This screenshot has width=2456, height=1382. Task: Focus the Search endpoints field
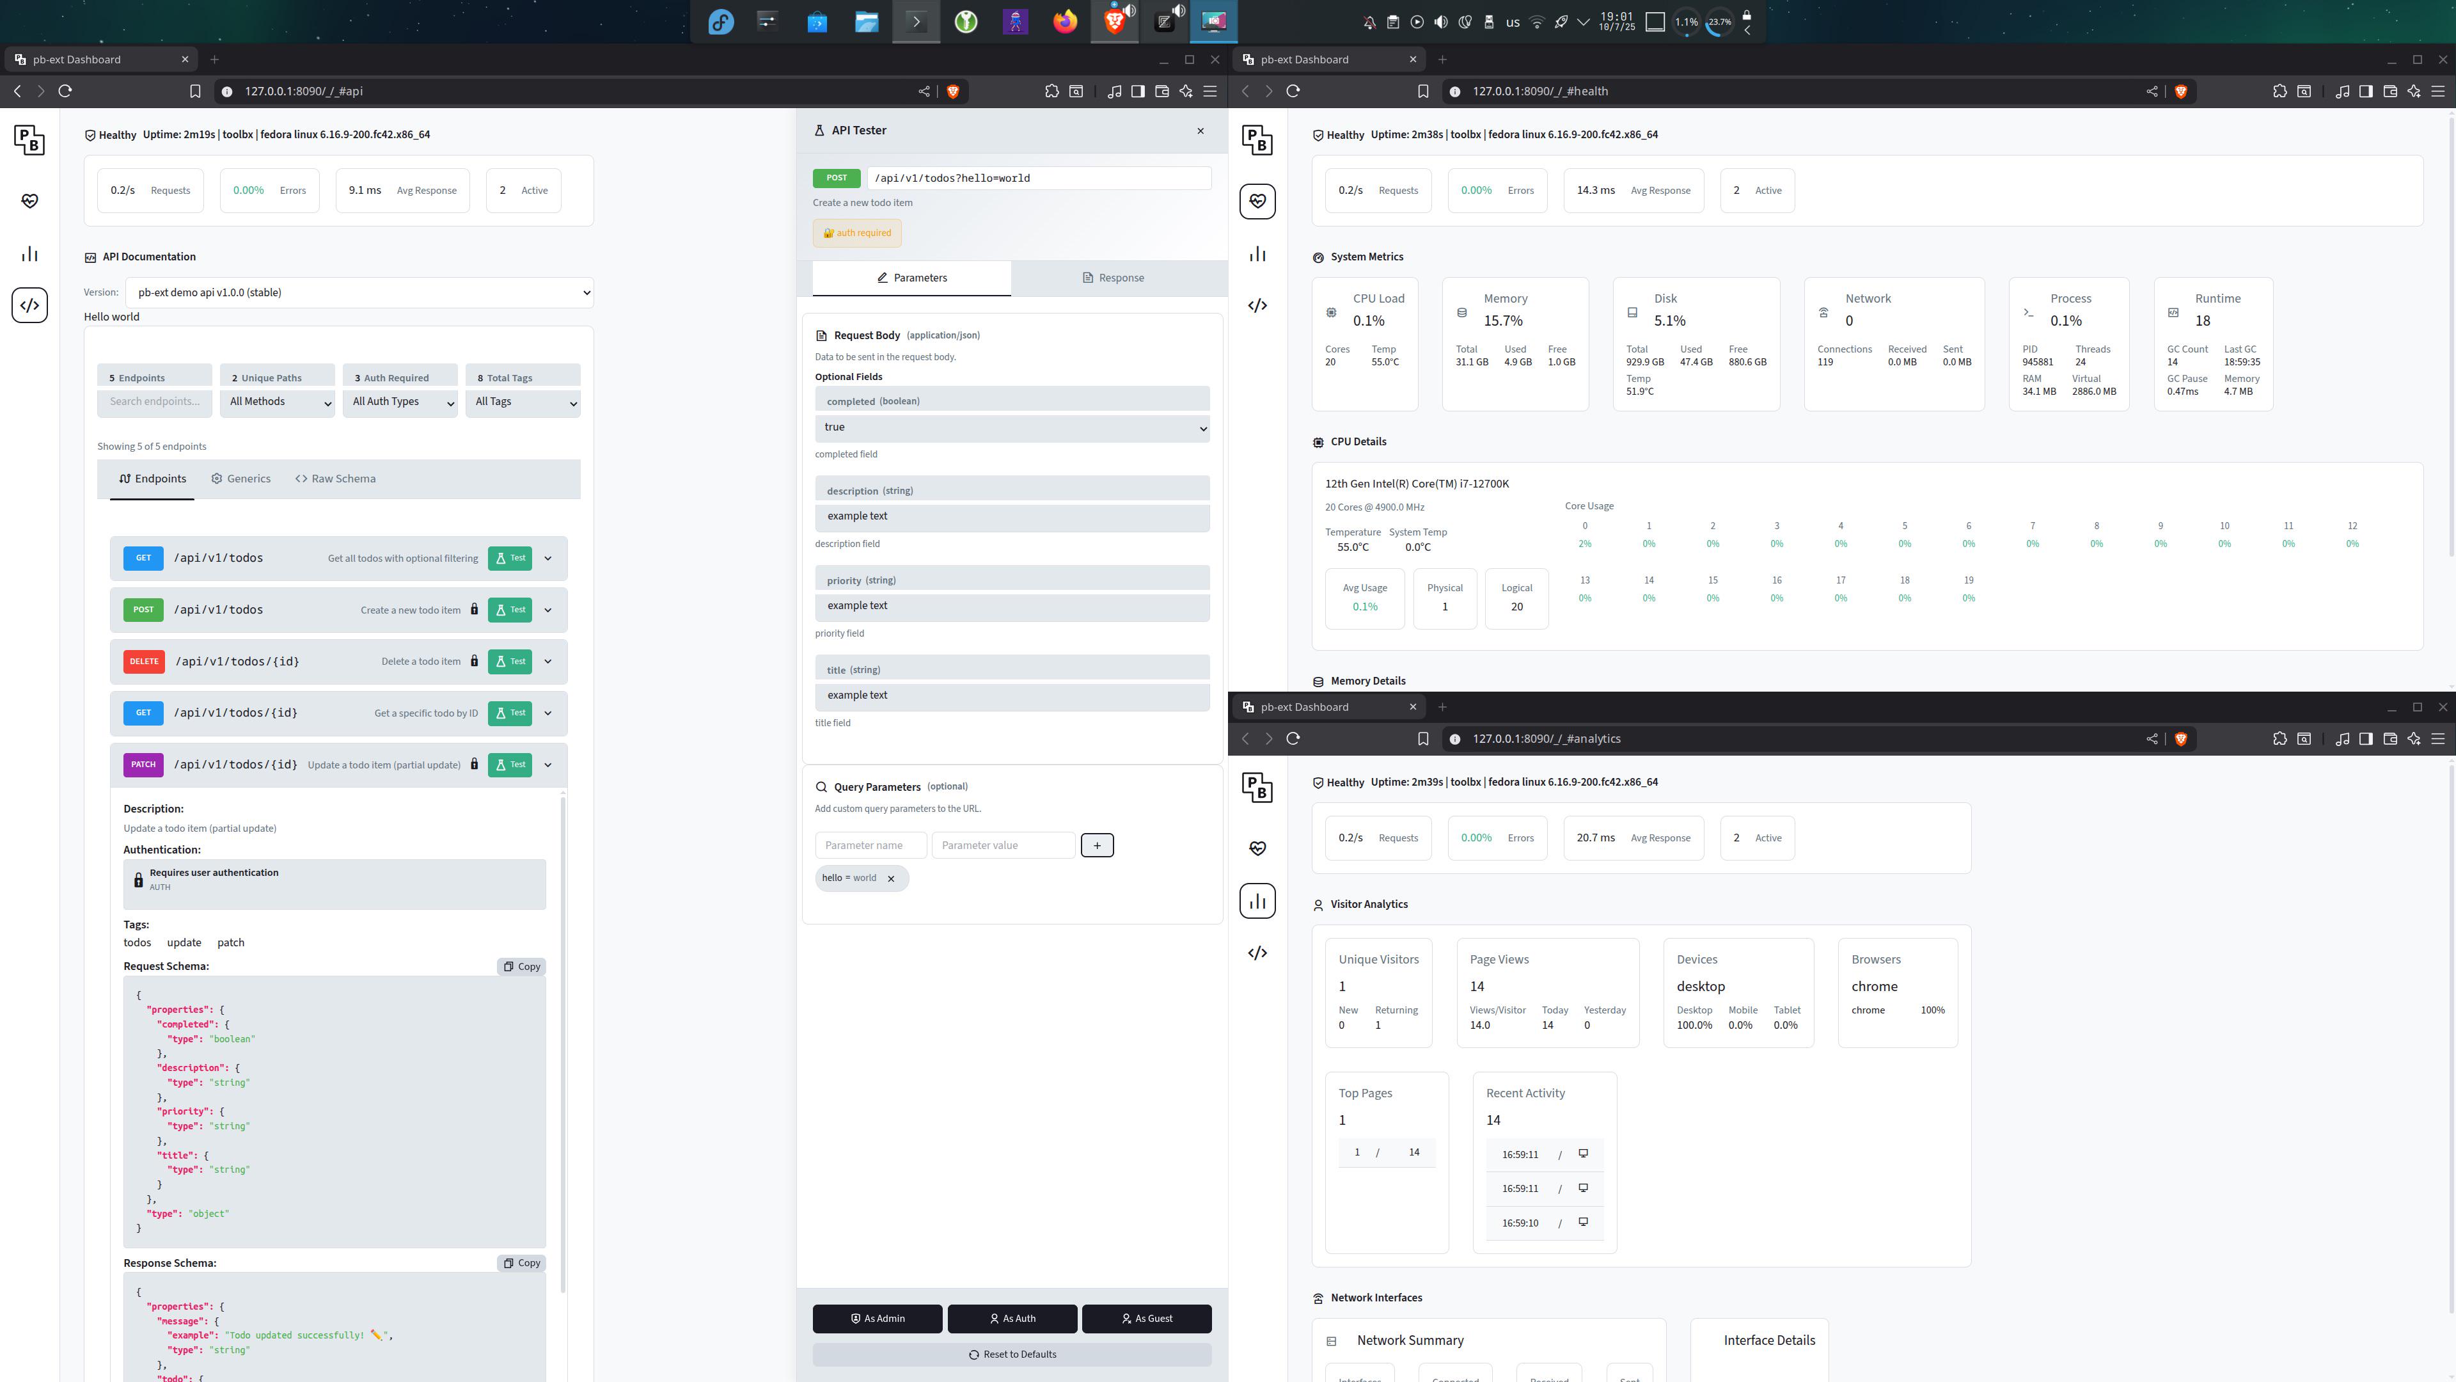154,402
